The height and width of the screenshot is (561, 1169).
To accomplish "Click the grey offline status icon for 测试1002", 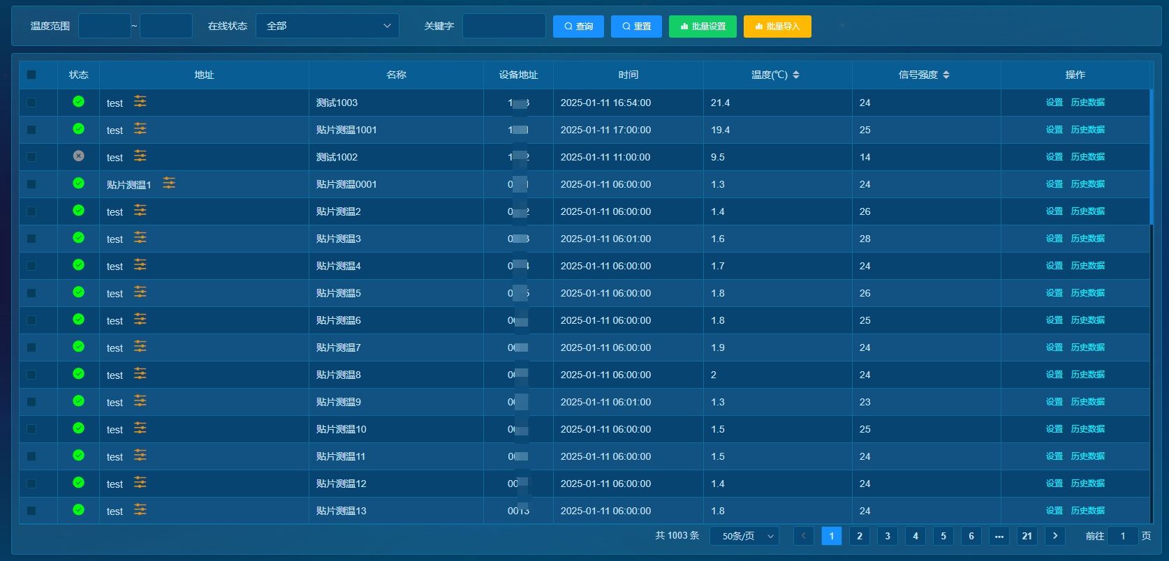I will pos(79,156).
